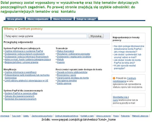Select the Przeglądaj odpowiedzi heading
This screenshot has height=122, width=153.
pyautogui.click(x=18, y=42)
